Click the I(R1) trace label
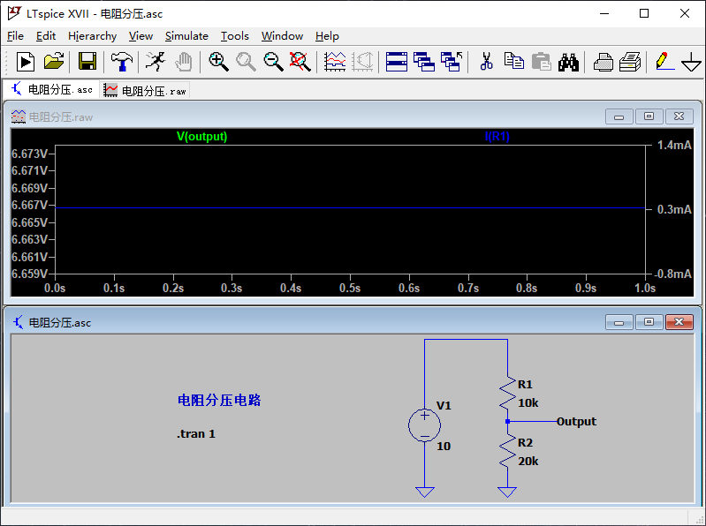 pyautogui.click(x=497, y=137)
